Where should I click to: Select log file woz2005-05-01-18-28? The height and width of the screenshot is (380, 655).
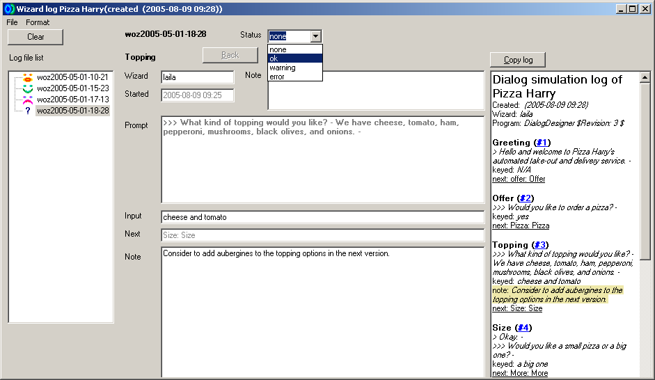point(72,111)
